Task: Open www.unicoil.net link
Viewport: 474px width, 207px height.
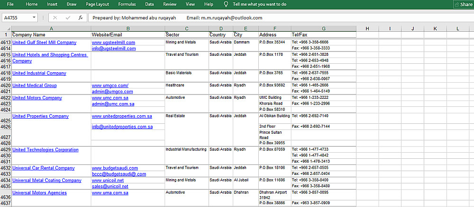Action: tap(108, 181)
